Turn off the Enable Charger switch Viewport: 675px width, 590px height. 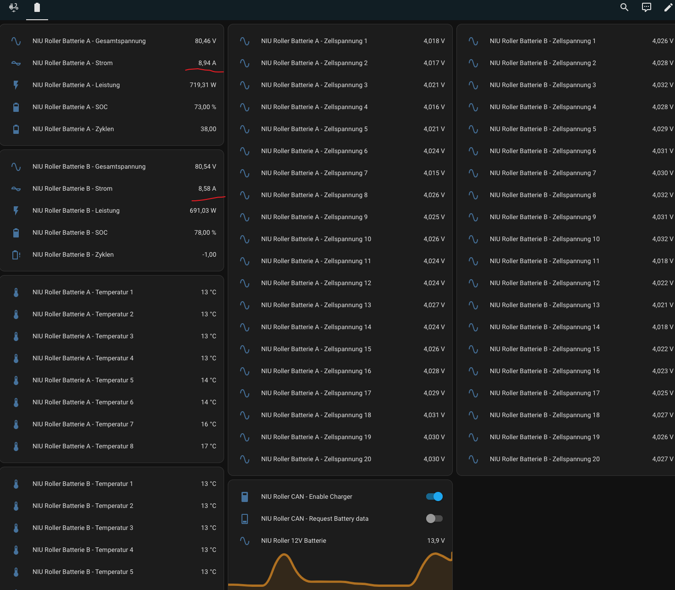coord(434,496)
